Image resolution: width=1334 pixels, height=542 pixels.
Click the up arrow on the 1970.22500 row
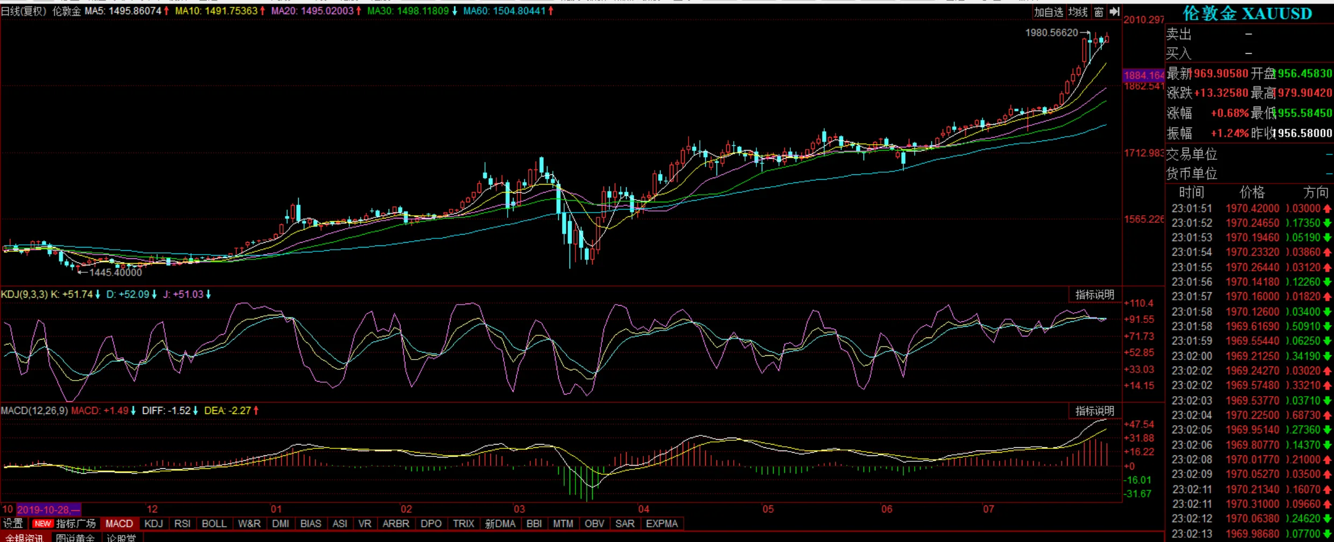1327,415
